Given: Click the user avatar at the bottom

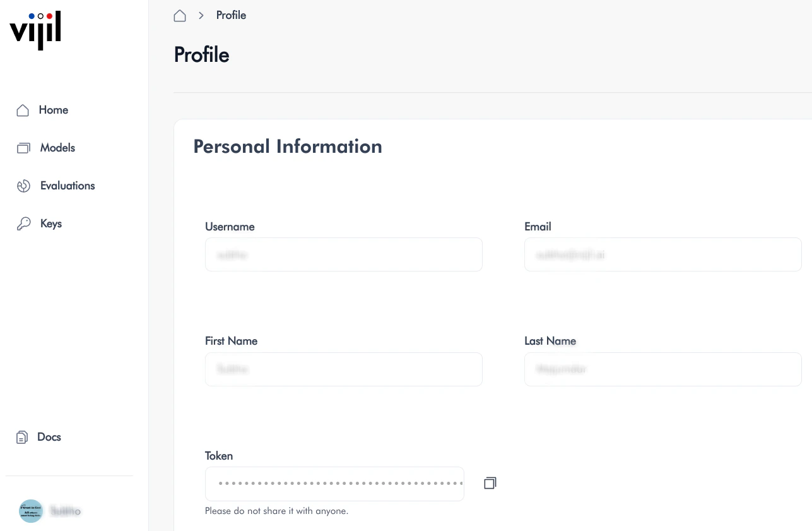Looking at the screenshot, I should 31,511.
